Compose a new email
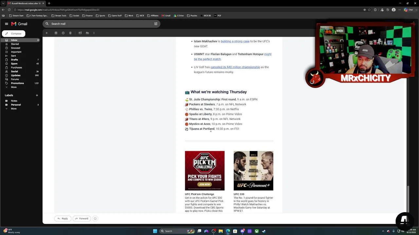 point(13,34)
